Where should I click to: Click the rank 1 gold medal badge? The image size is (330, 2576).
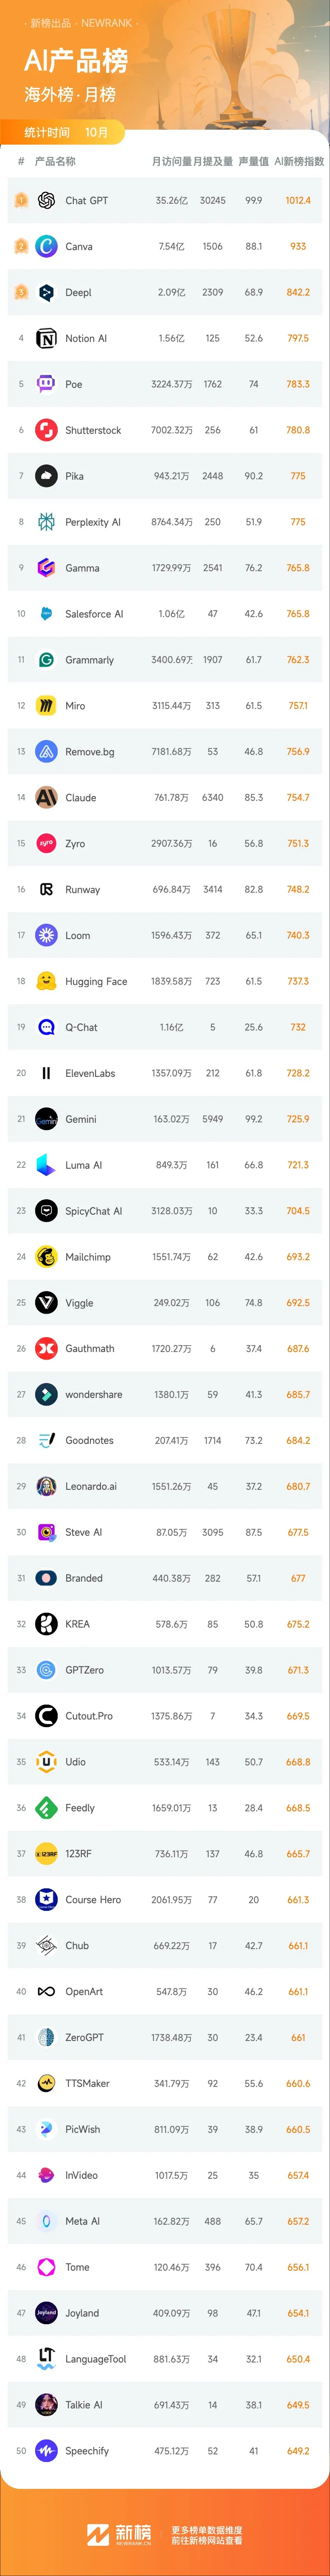click(x=21, y=200)
